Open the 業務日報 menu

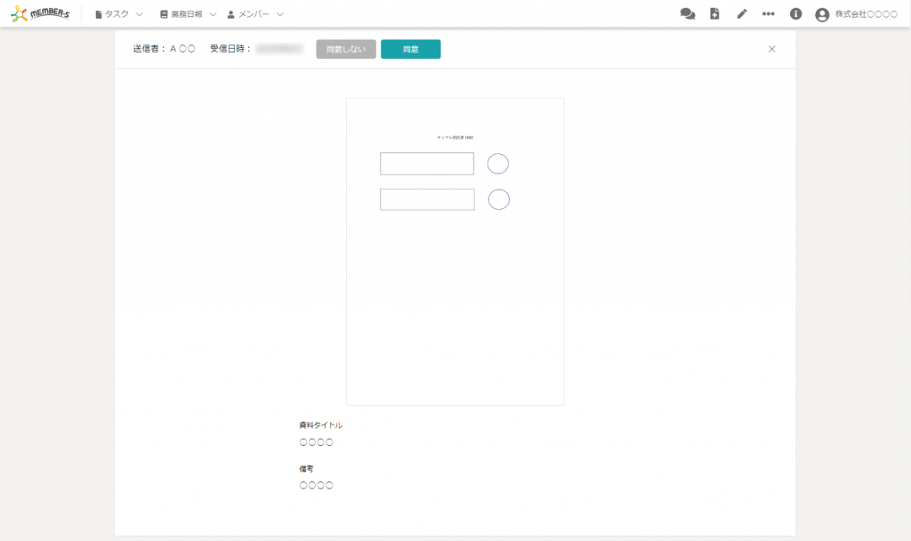181,14
